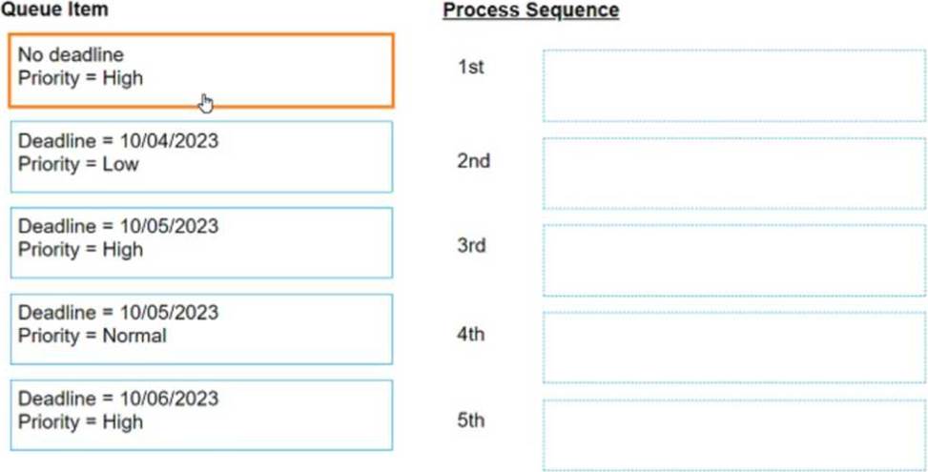This screenshot has height=472, width=928.
Task: Click the 3rd process sequence drop box
Action: (x=734, y=260)
